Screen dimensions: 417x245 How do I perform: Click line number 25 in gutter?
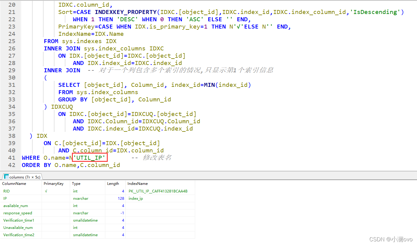[12, 41]
